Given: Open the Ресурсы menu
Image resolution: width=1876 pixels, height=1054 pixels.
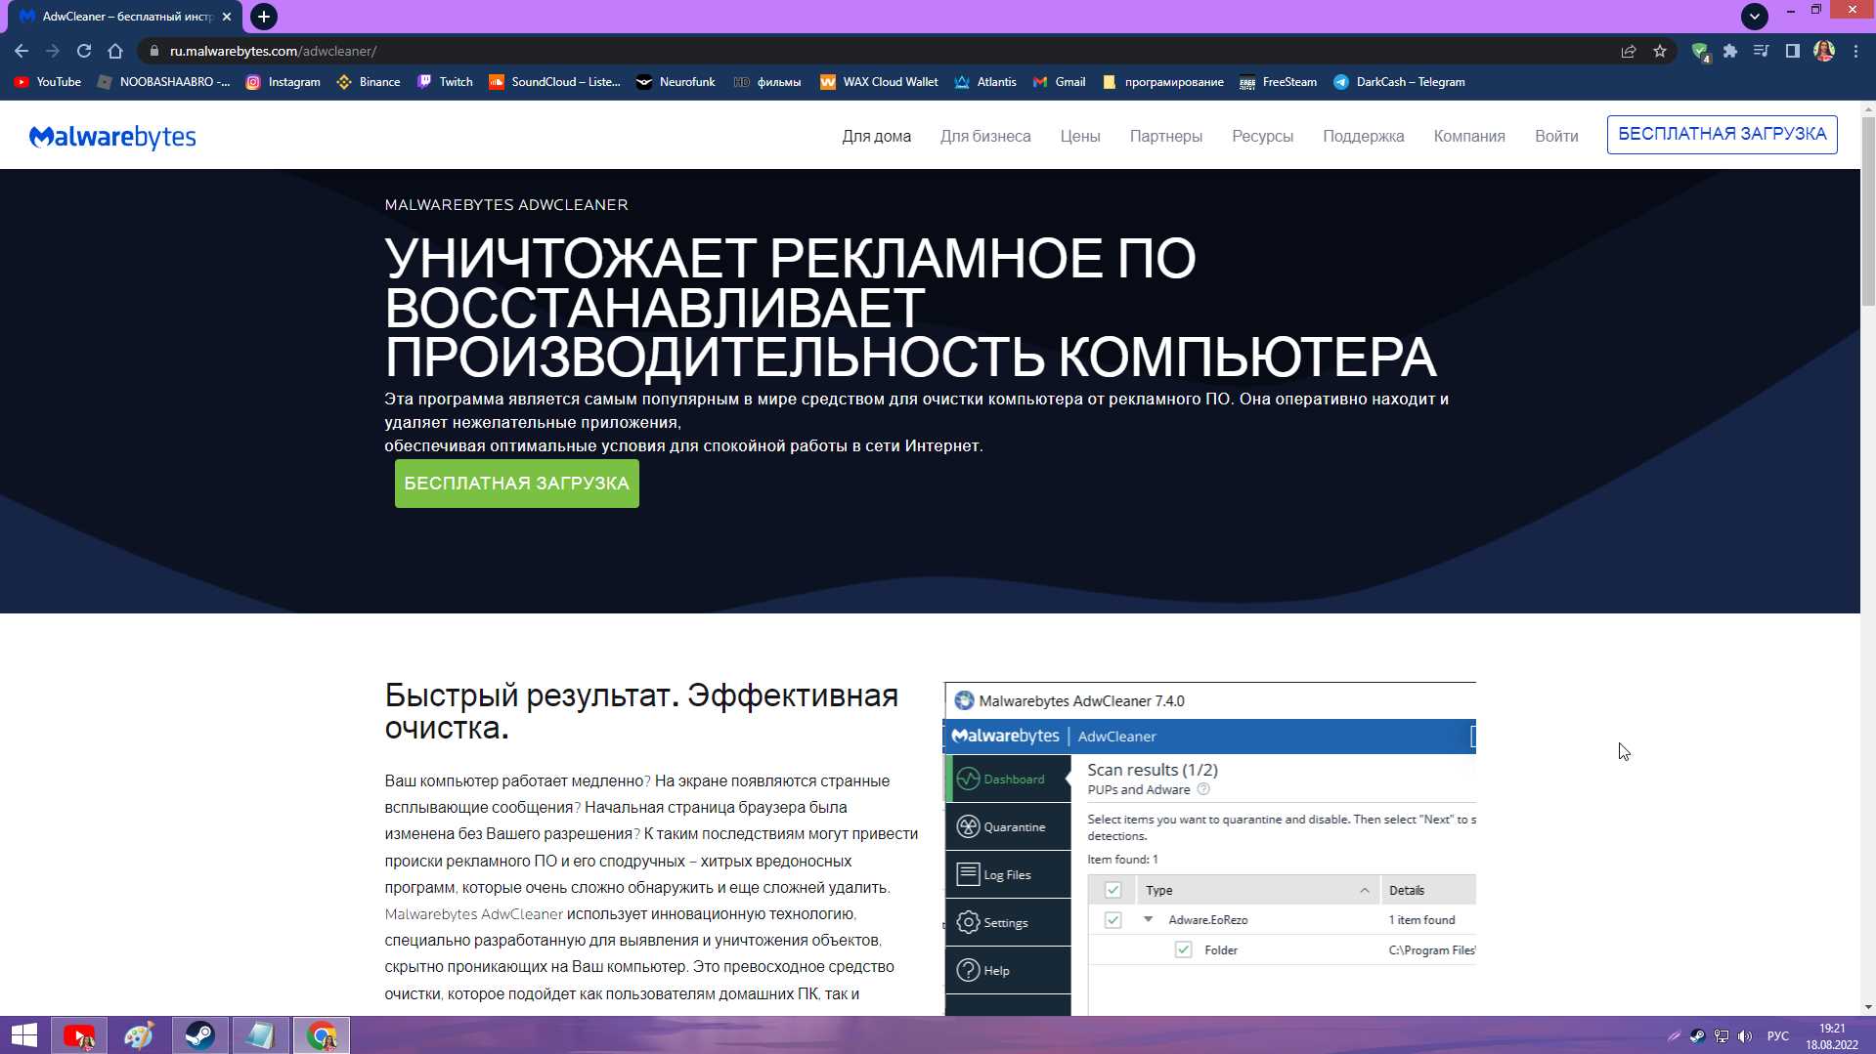Looking at the screenshot, I should (x=1263, y=137).
